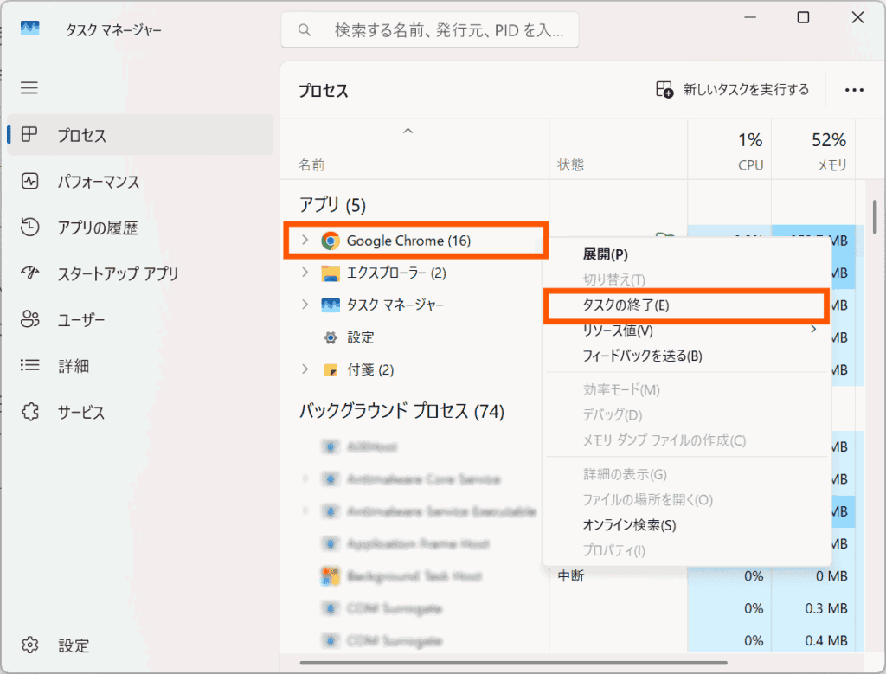
Task: Click the ユーザー people icon
Action: (29, 319)
